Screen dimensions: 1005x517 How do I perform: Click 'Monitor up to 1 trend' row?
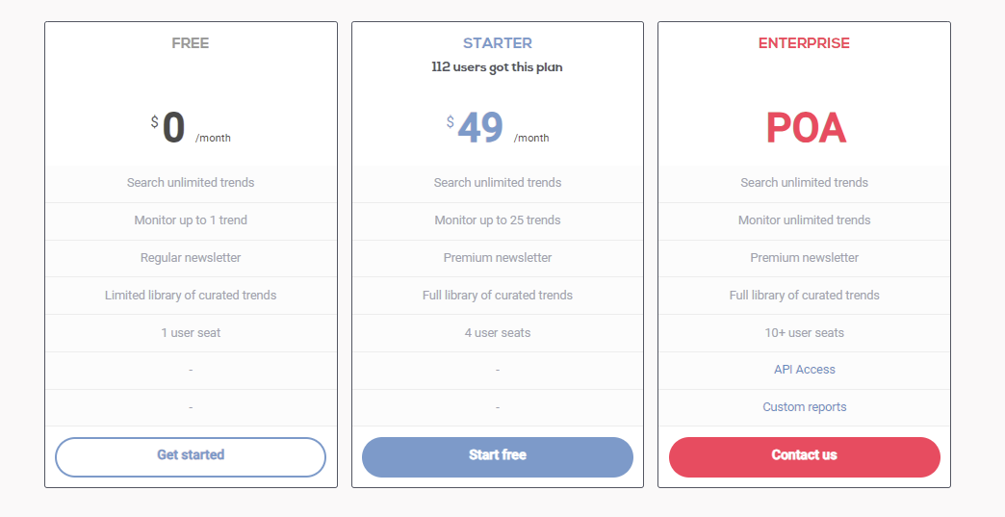click(x=191, y=221)
